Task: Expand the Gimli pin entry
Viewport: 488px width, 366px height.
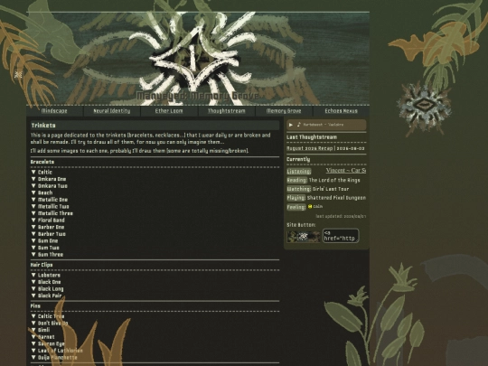Action: tap(41, 330)
